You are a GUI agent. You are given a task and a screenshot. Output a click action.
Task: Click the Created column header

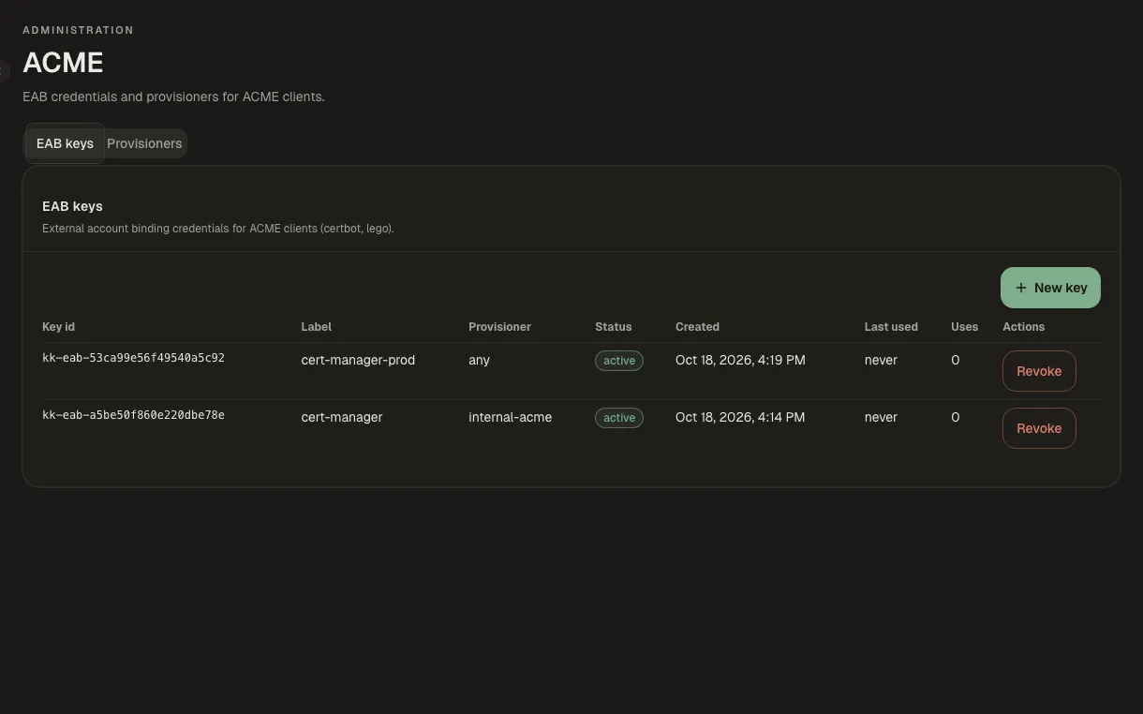[x=697, y=327]
